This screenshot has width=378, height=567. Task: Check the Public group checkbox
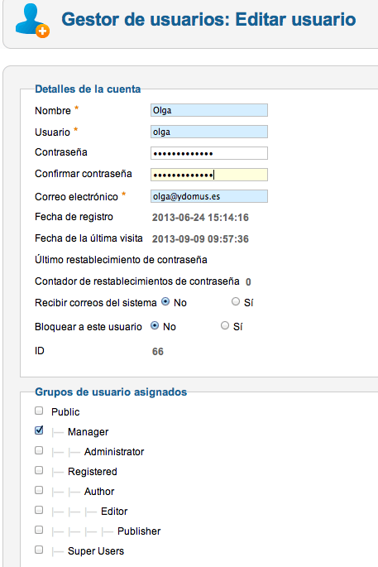39,411
